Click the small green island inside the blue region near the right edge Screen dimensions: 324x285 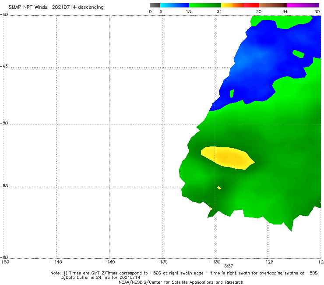(298, 54)
